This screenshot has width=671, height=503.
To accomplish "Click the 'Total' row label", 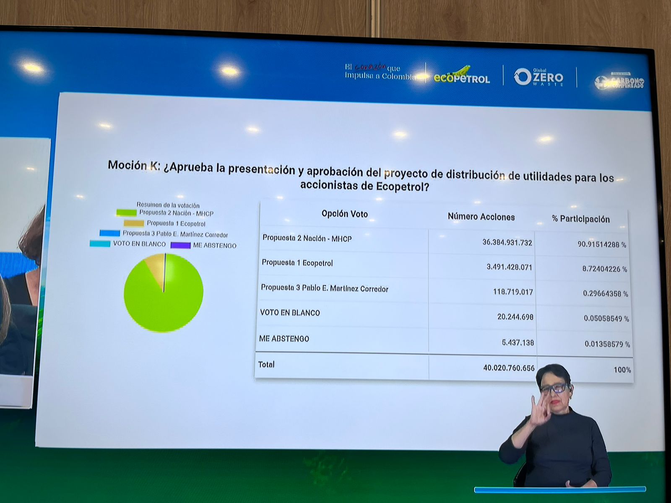I will pyautogui.click(x=266, y=364).
